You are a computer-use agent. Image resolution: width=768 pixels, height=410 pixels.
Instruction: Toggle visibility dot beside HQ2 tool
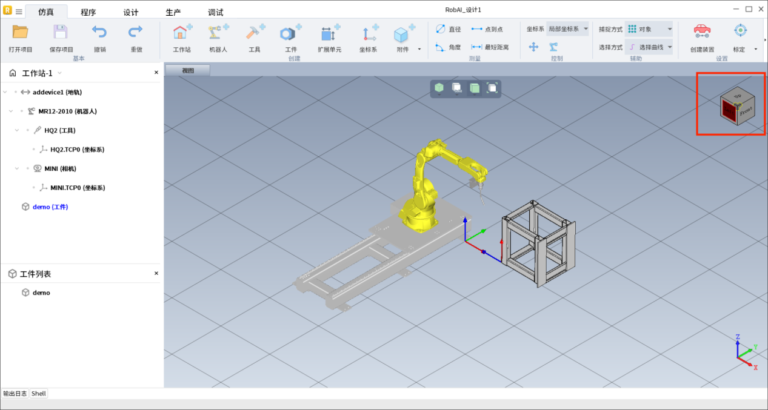(27, 130)
